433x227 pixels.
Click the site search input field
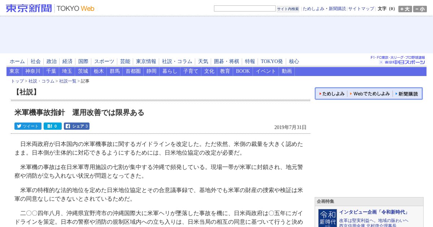coord(245,9)
